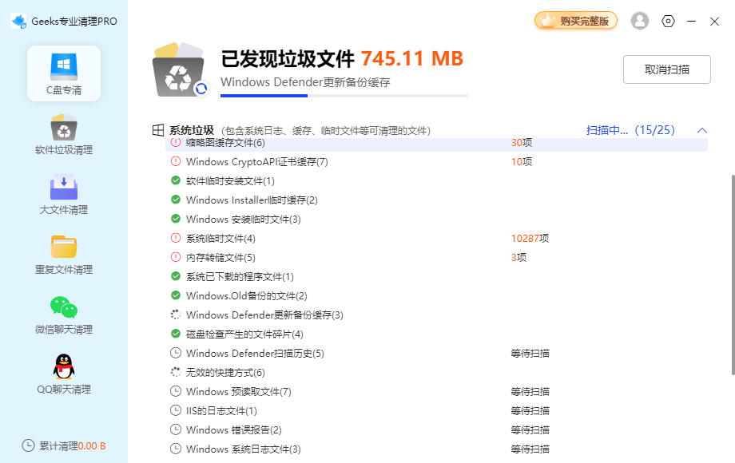This screenshot has width=735, height=463.
Task: Select 软件临时安装文件(1) entry
Action: (x=436, y=180)
